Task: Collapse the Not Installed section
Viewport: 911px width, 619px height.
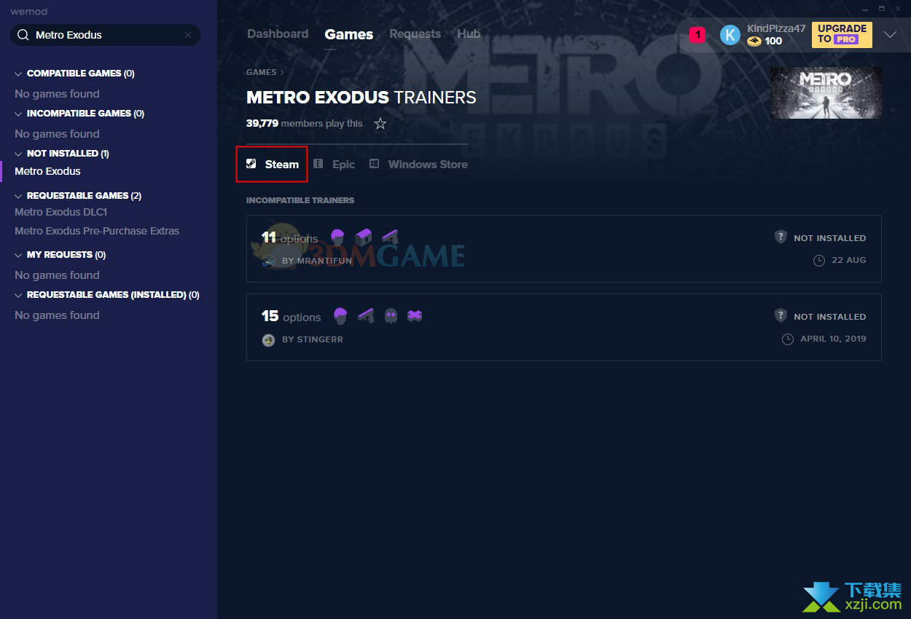Action: (18, 154)
